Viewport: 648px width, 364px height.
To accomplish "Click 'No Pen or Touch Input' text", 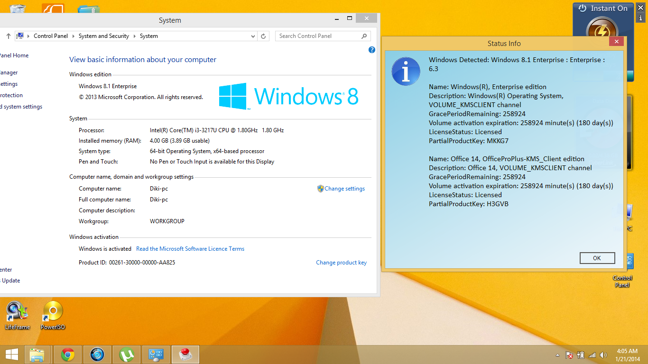I will click(x=212, y=162).
